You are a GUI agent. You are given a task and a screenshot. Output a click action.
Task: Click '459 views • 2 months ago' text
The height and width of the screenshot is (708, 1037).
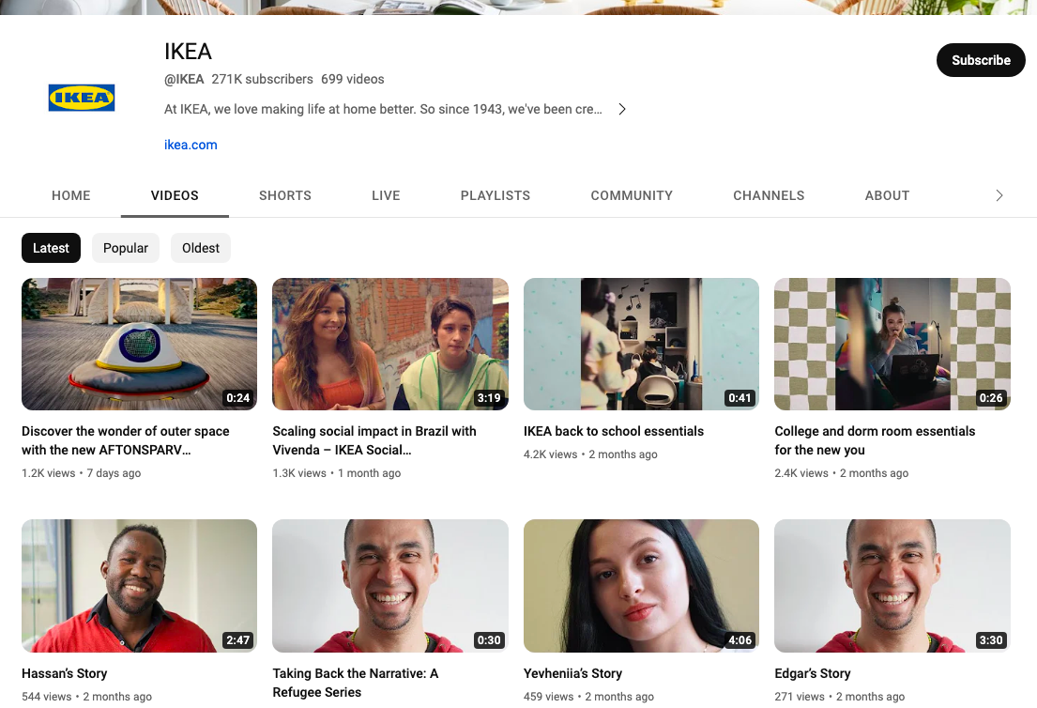click(x=588, y=697)
